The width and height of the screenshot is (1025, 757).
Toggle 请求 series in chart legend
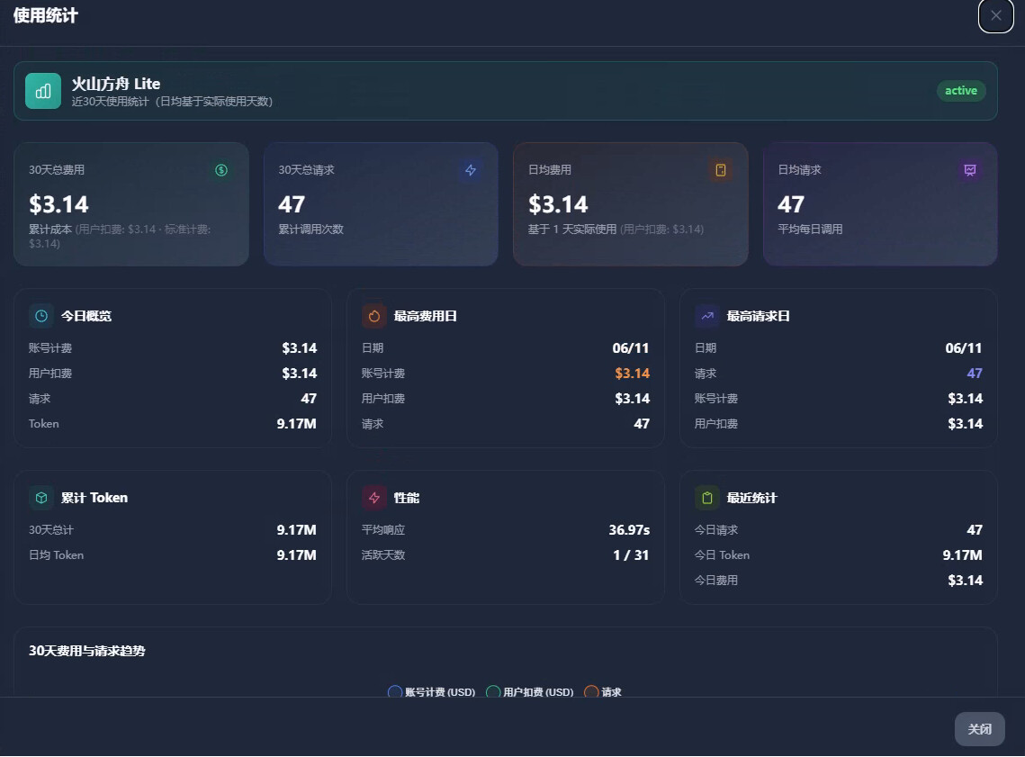pos(603,691)
